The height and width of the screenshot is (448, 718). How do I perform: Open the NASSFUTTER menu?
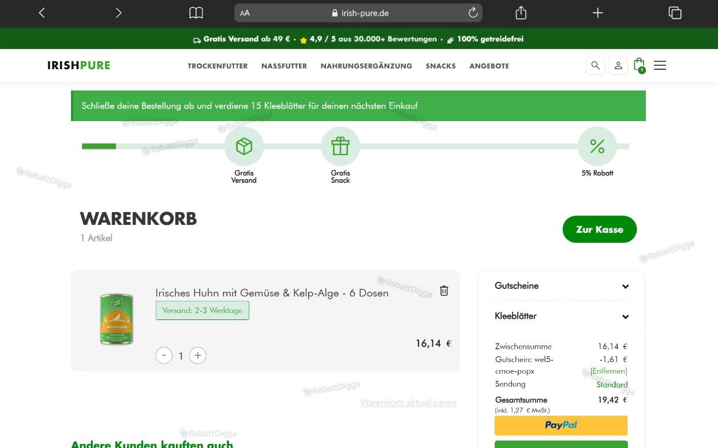(284, 66)
